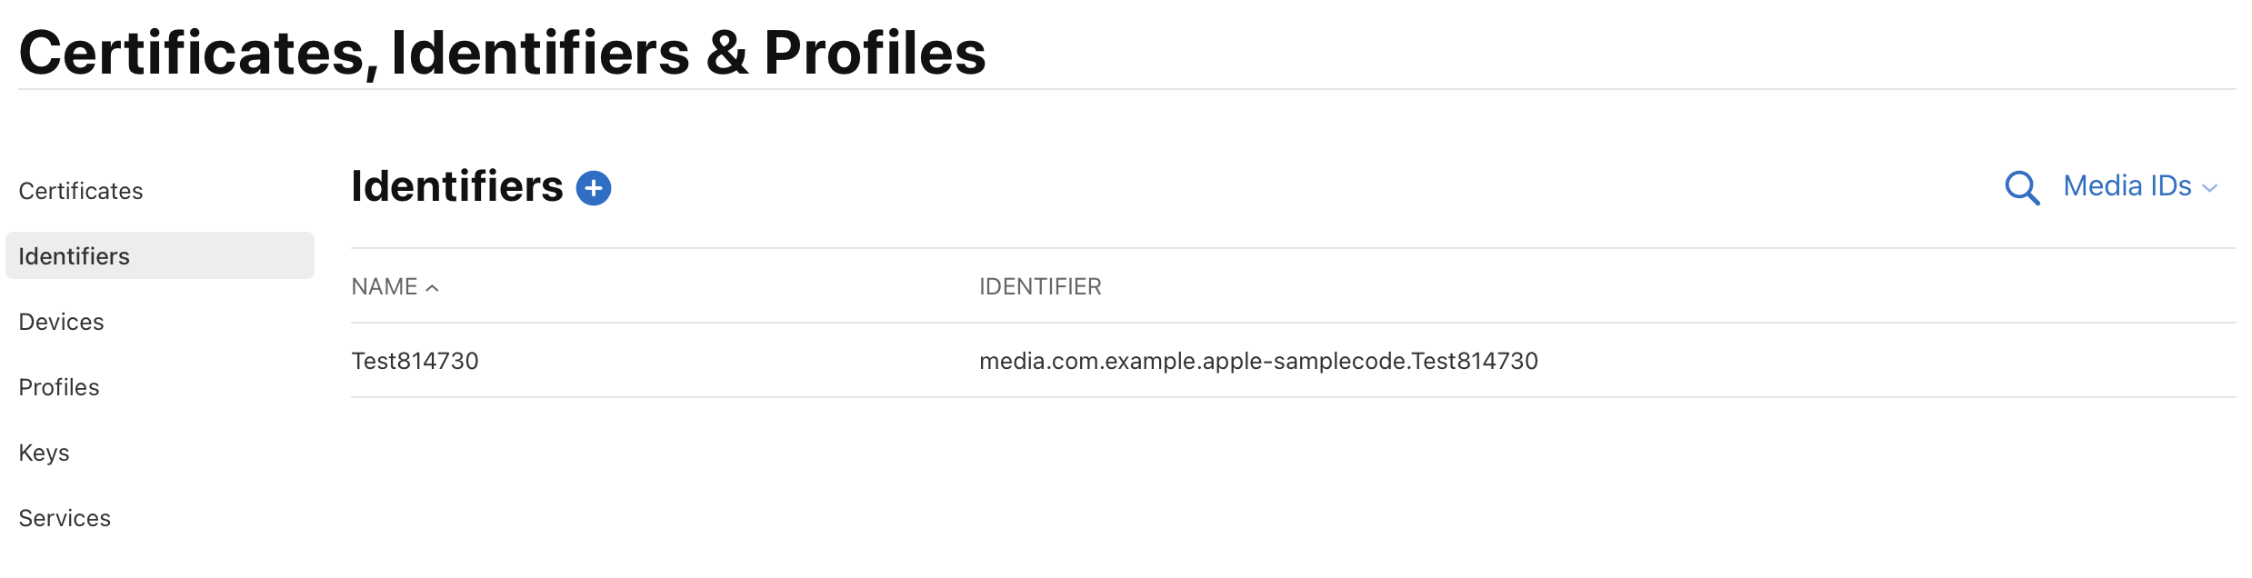
Task: Click the Identifiers section heading
Action: tap(456, 186)
